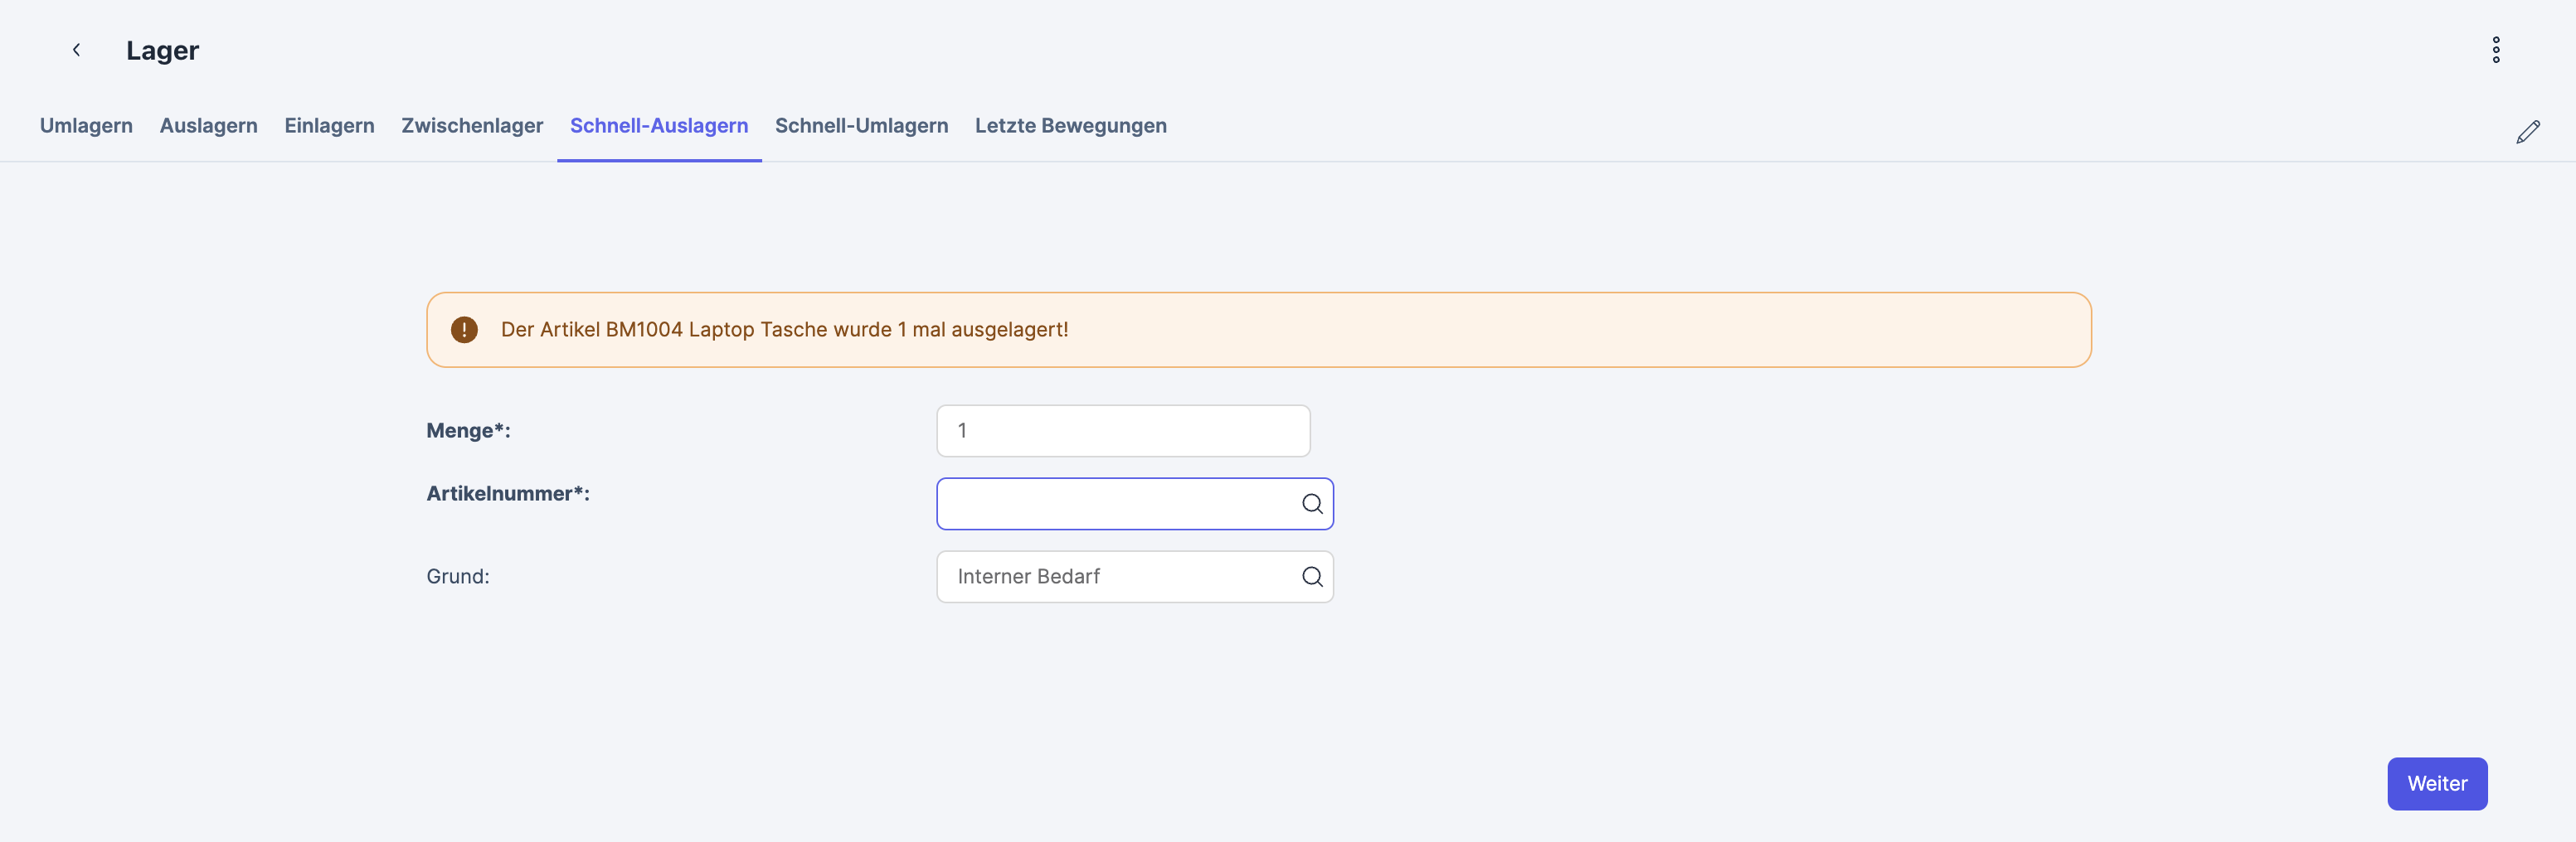Click the Grund field showing Interner Bedarf
Screen dimensions: 2576x842
pos(1115,578)
